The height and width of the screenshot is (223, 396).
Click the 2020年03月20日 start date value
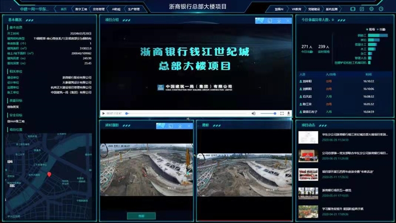81,34
